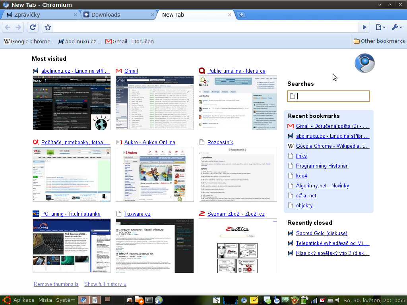The width and height of the screenshot is (407, 305).
Task: Click the Go play-arrow button
Action: [x=364, y=27]
